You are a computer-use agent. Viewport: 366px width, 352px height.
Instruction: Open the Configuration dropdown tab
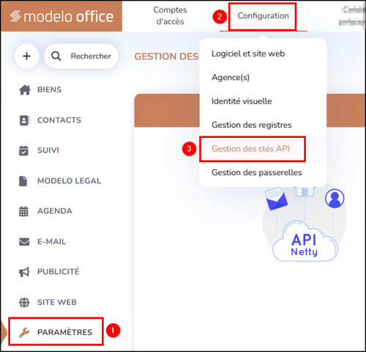click(263, 15)
